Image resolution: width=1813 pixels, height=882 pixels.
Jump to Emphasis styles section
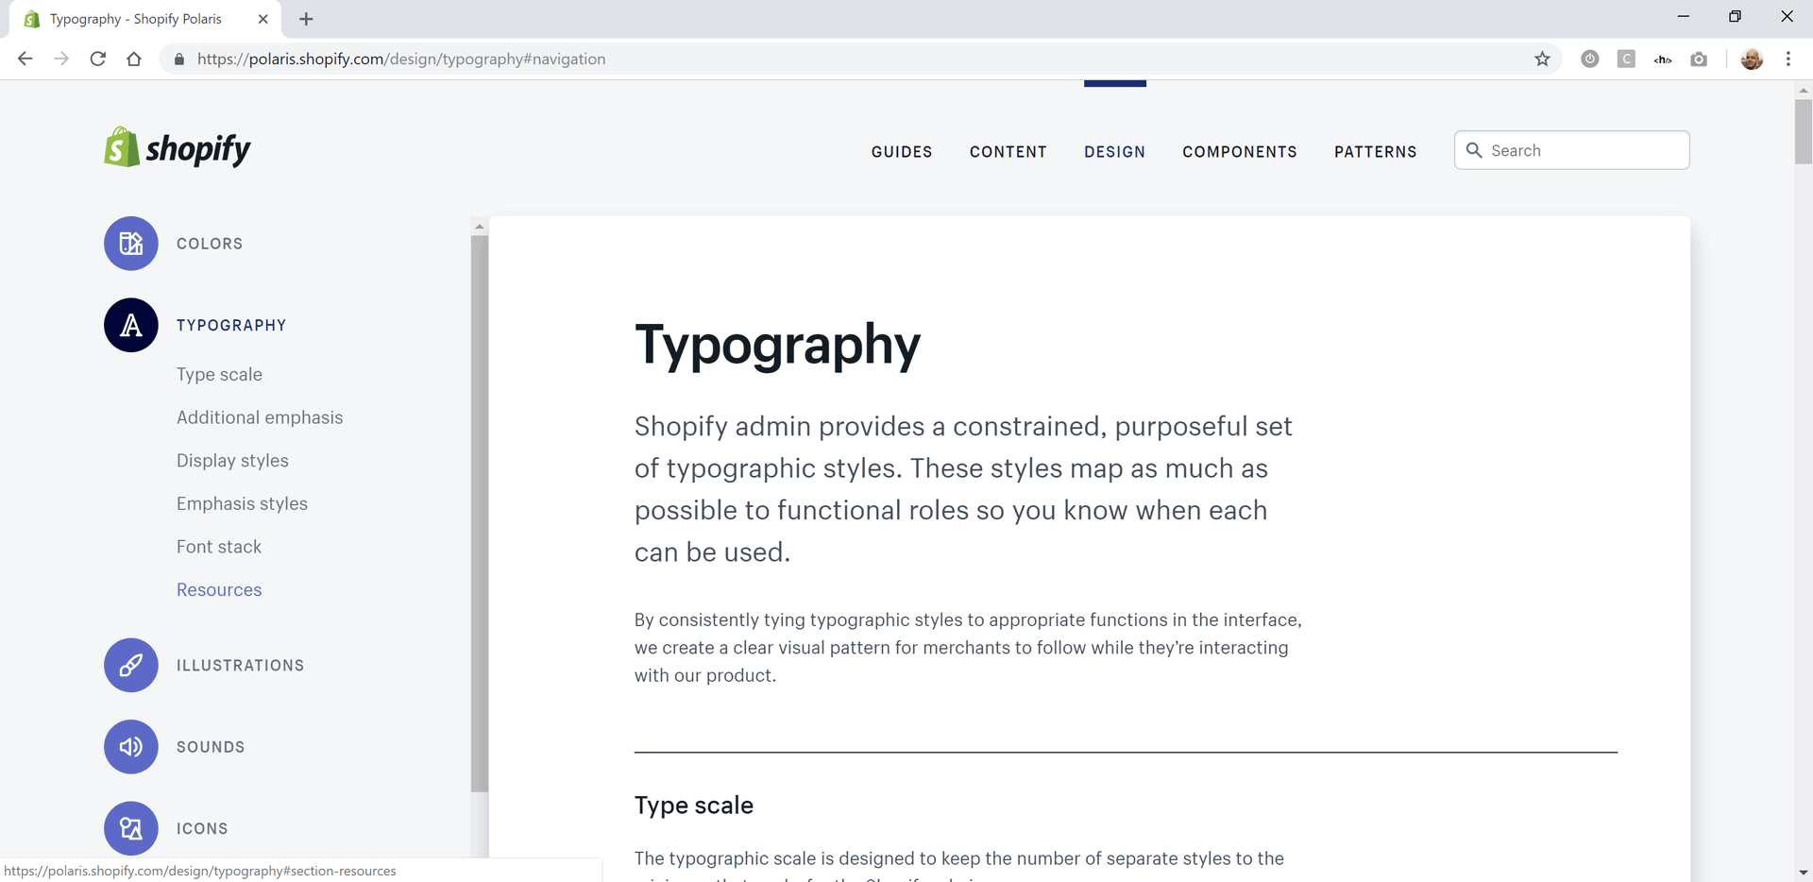click(x=242, y=503)
